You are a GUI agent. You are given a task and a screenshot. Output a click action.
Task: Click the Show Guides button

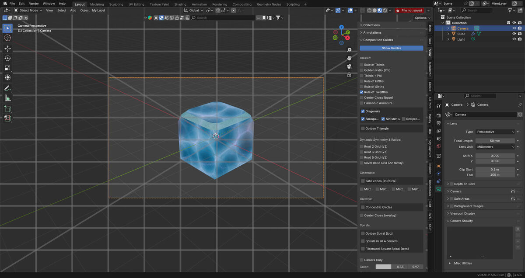tap(391, 48)
